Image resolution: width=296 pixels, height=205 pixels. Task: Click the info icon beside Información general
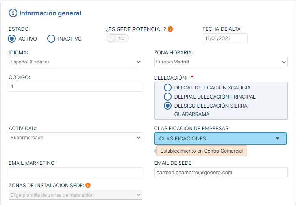[13, 13]
